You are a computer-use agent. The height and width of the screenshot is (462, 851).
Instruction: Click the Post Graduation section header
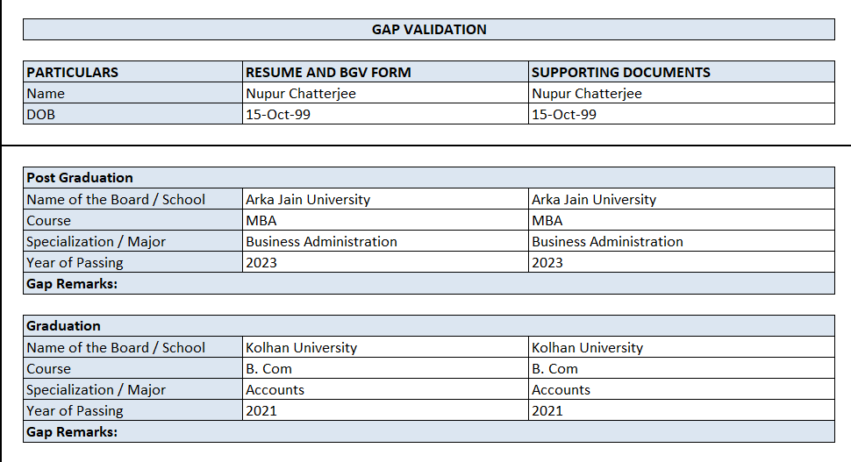tap(80, 178)
